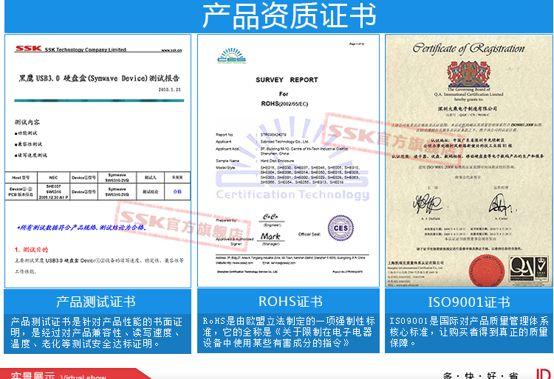Click the ISO9001 description paragraph

pos(469,332)
